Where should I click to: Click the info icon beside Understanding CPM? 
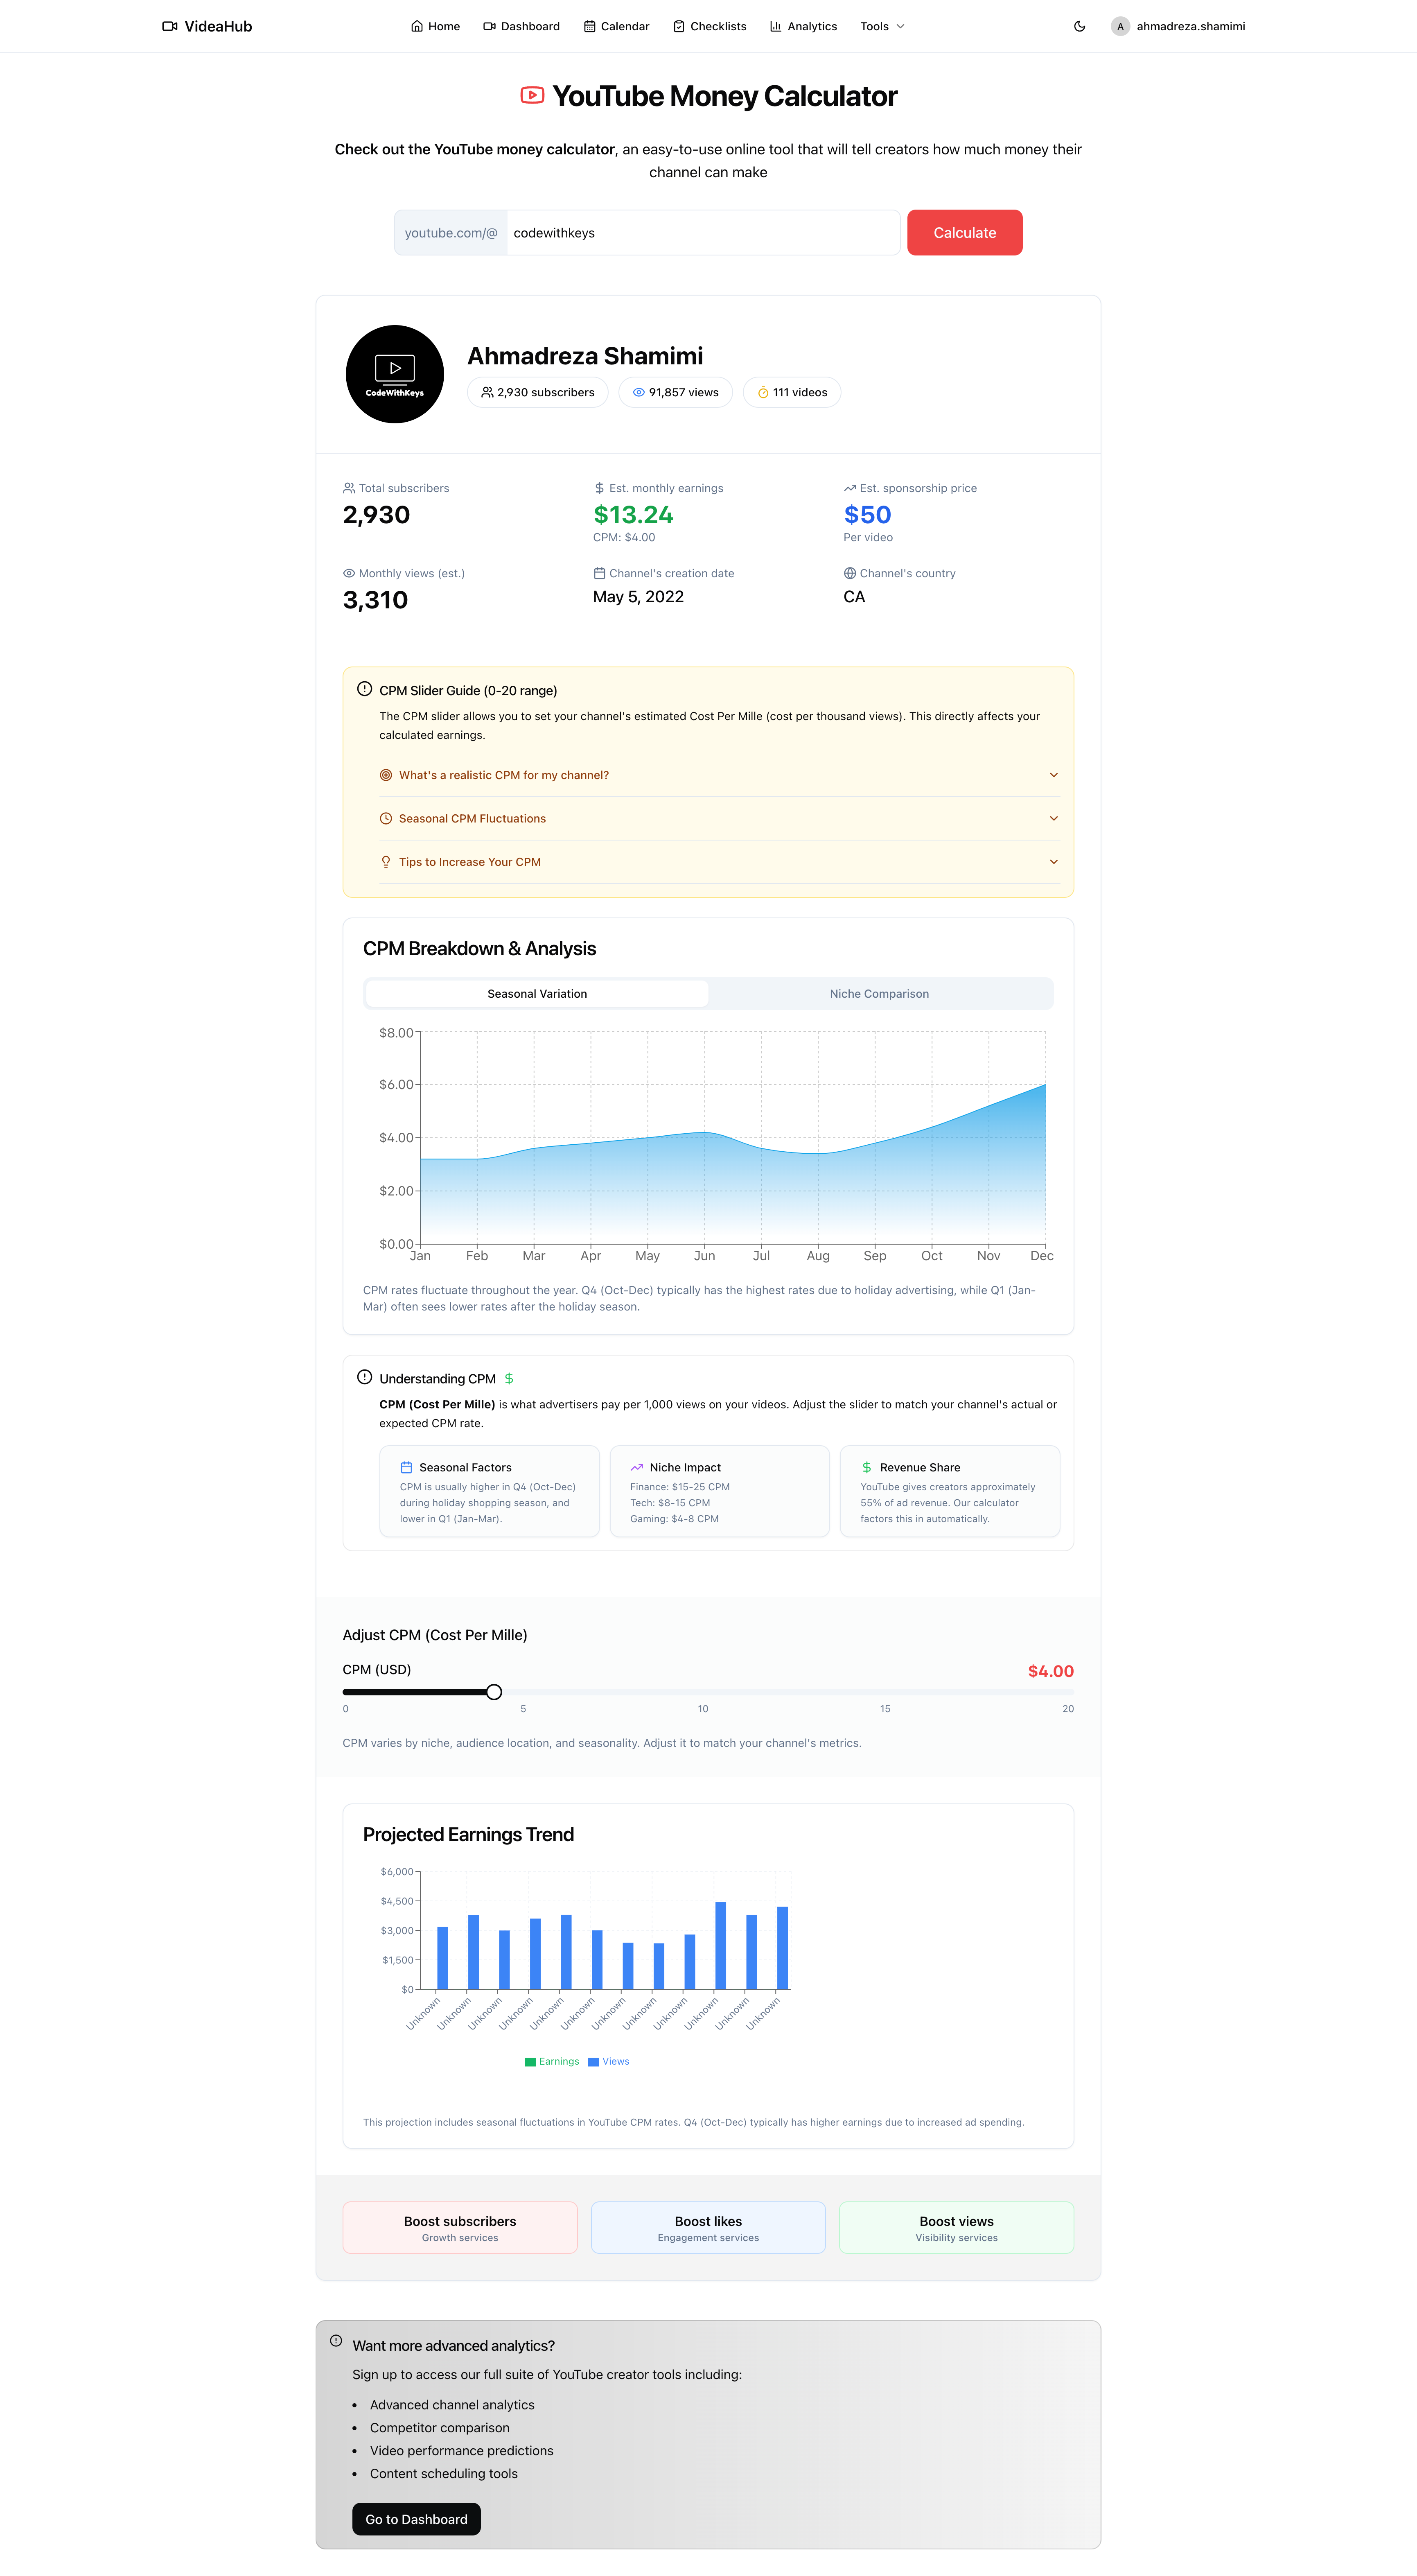[365, 1377]
